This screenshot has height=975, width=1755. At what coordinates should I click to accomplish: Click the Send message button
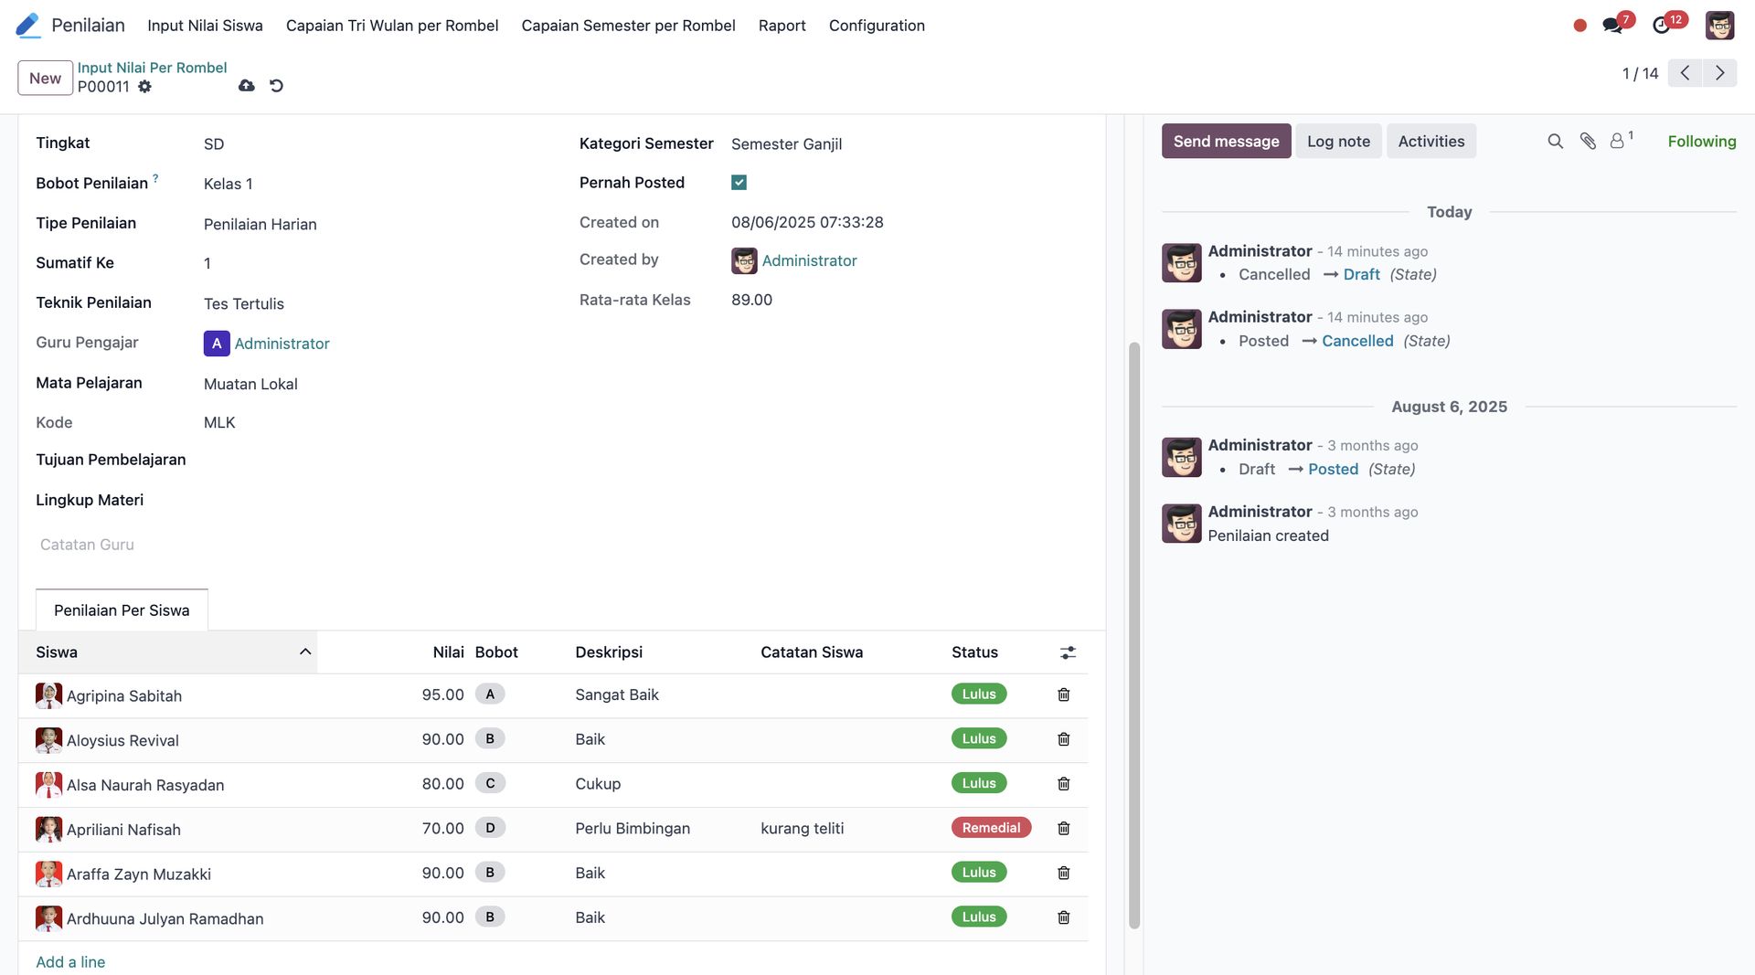coord(1226,142)
